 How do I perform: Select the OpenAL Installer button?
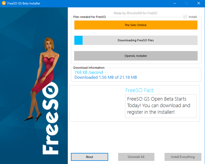click(136, 56)
